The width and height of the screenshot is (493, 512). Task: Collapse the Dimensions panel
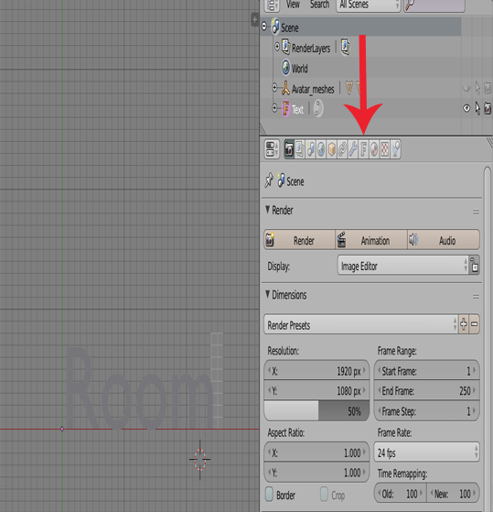pos(268,294)
